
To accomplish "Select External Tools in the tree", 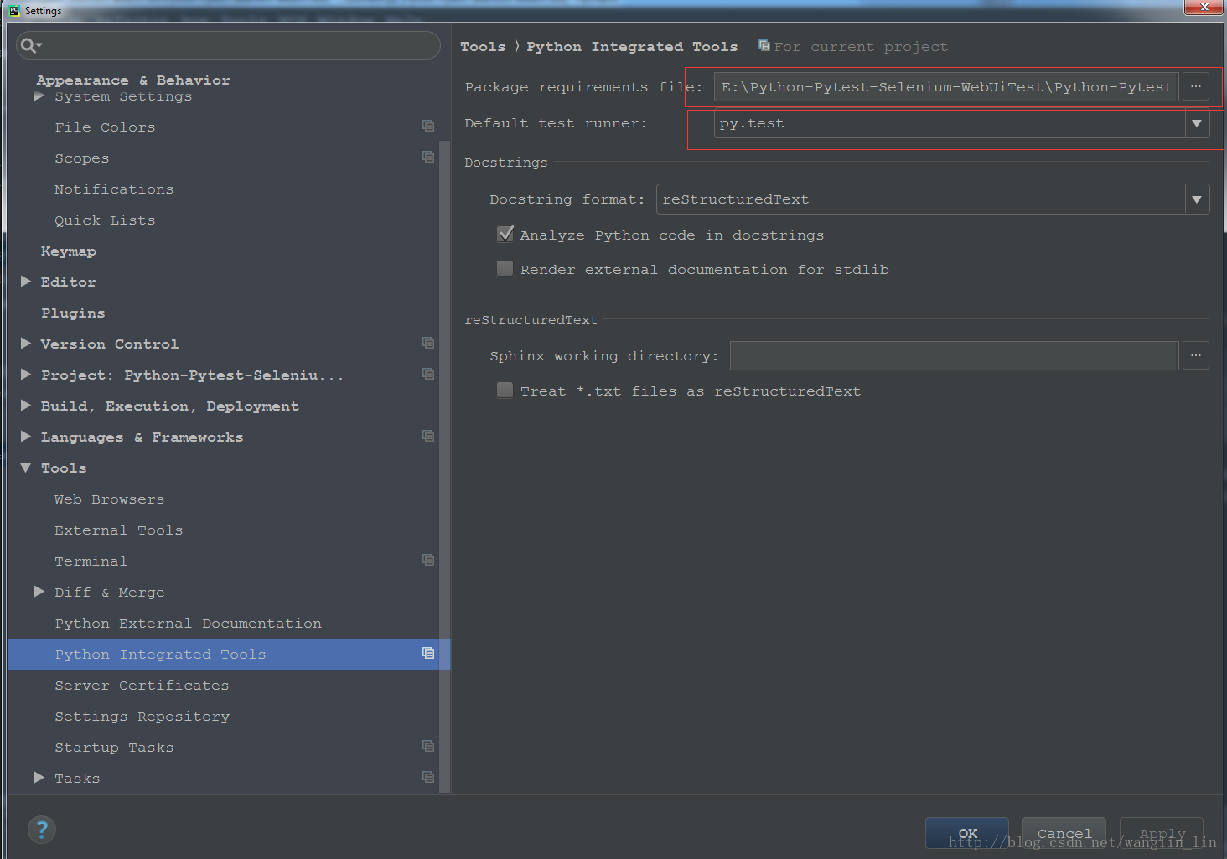I will pyautogui.click(x=119, y=530).
